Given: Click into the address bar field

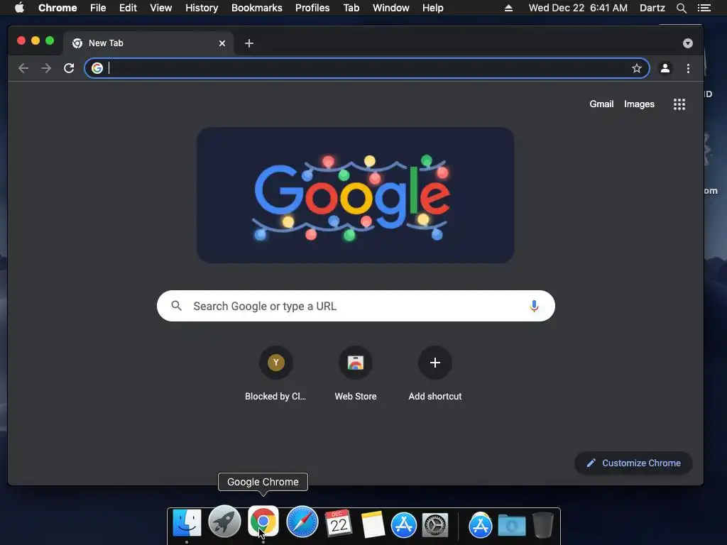Looking at the screenshot, I should click(x=366, y=69).
